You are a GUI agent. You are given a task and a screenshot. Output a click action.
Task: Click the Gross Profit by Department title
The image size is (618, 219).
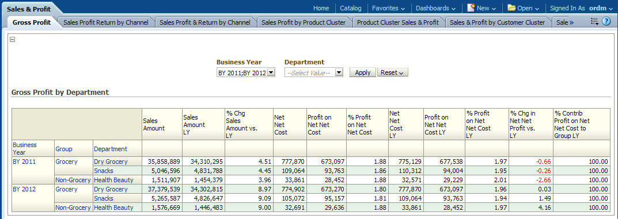(x=60, y=93)
